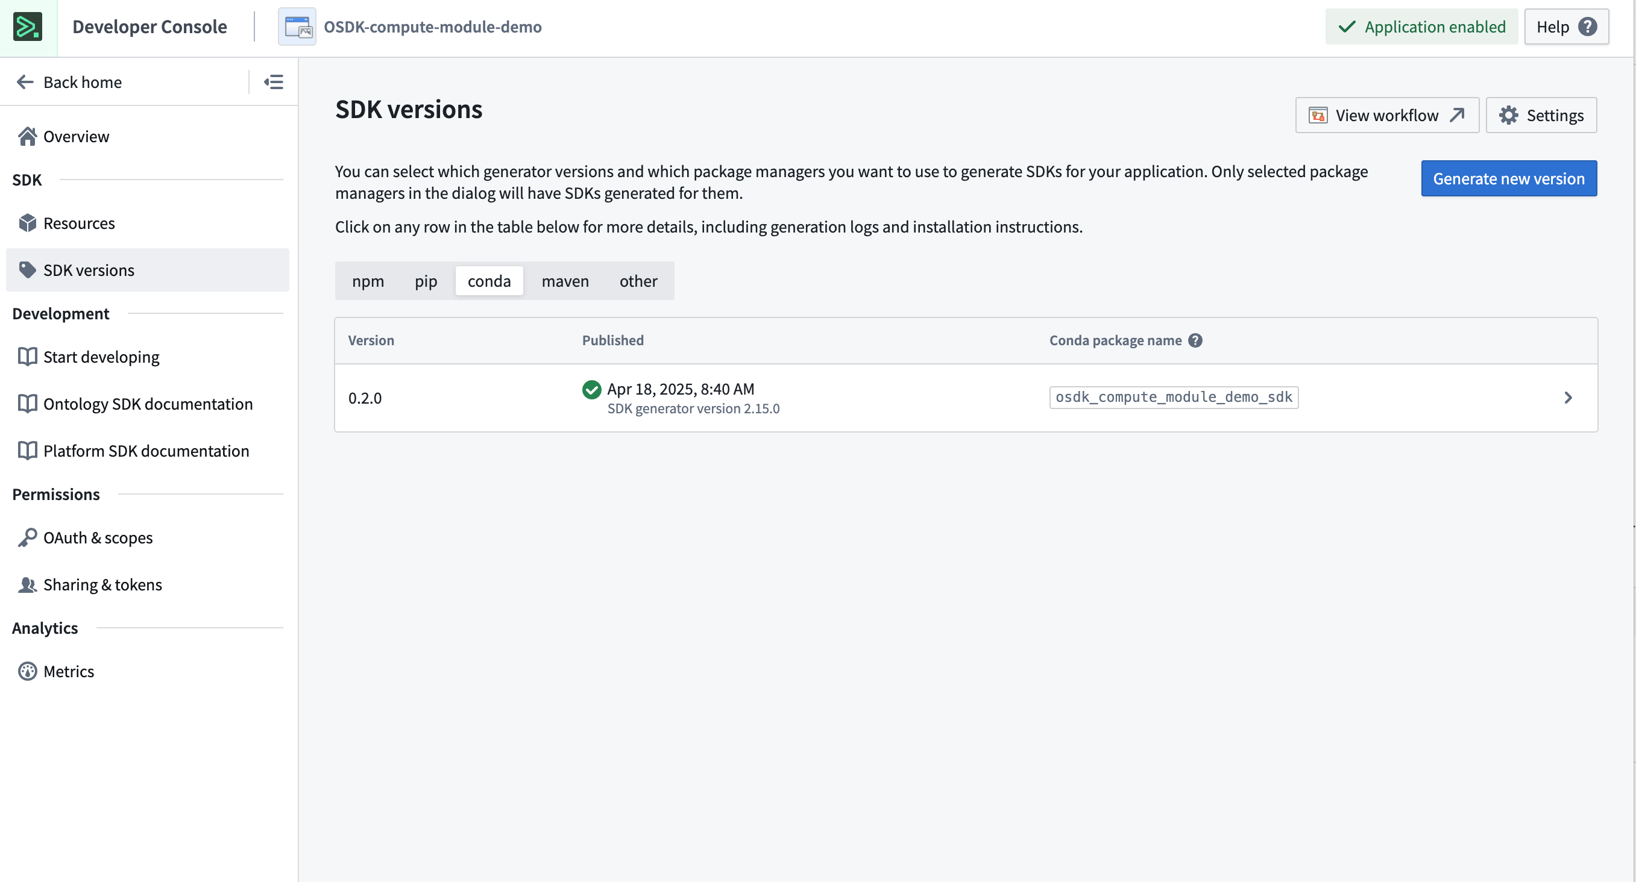Select the Resources cube icon

pos(27,223)
